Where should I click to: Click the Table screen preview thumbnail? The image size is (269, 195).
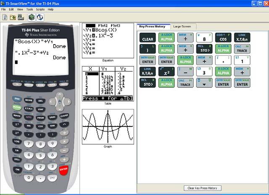point(108,84)
